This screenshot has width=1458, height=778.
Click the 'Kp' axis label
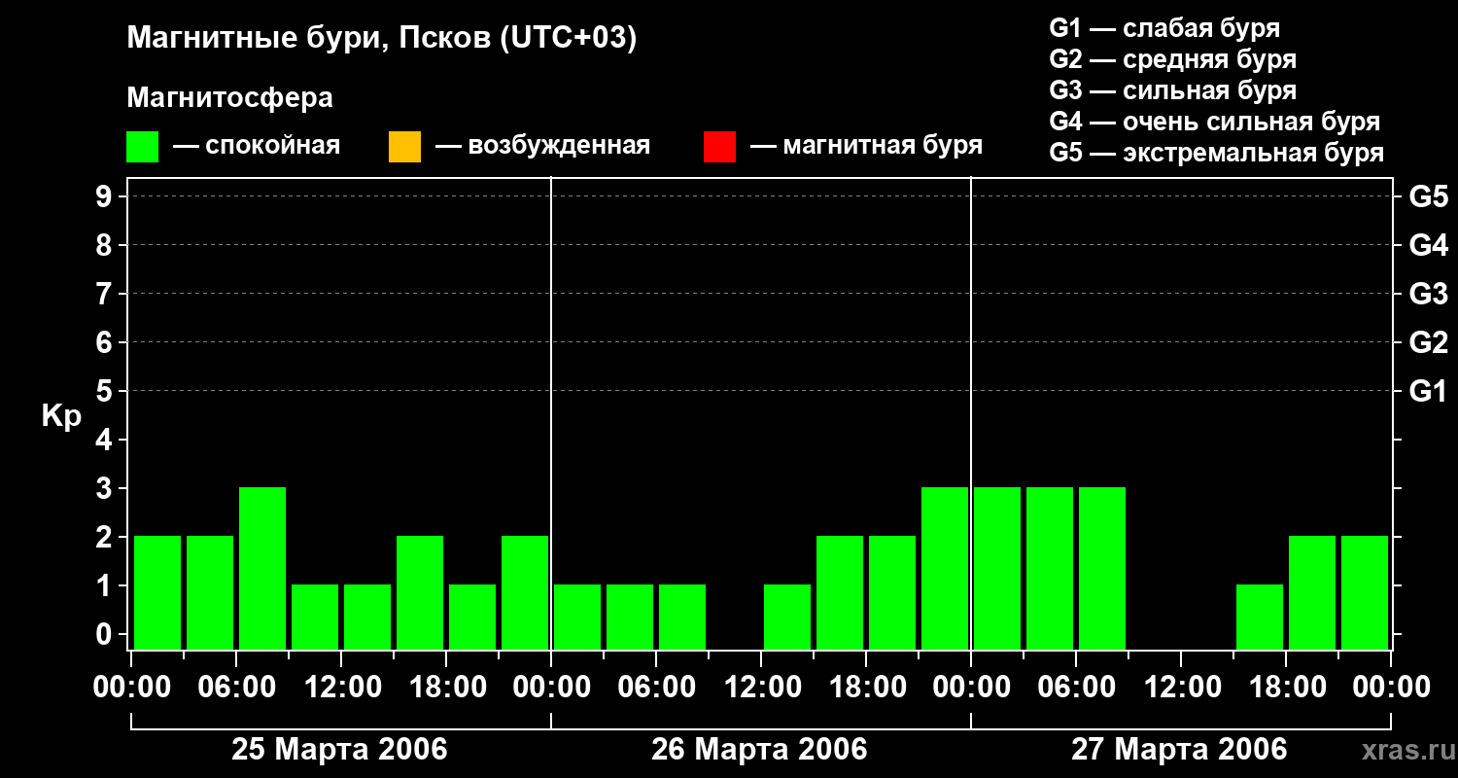pyautogui.click(x=61, y=416)
